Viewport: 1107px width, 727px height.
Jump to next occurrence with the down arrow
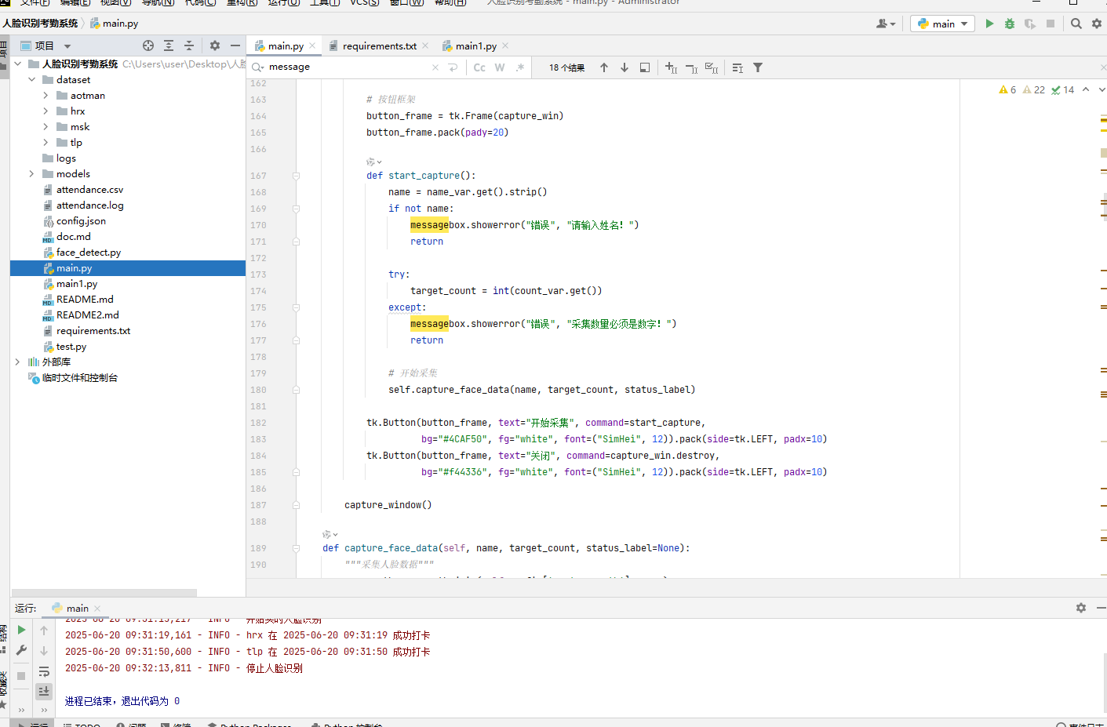coord(622,67)
